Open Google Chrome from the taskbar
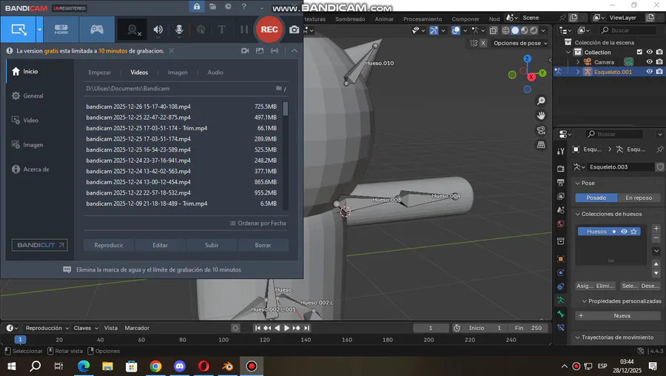The height and width of the screenshot is (376, 666). coord(155,366)
